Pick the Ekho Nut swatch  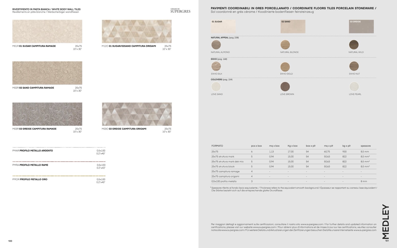pos(354,66)
